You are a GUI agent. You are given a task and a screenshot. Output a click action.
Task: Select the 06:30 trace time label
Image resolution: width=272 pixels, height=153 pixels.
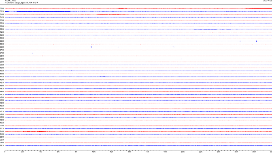[x=2, y=47]
